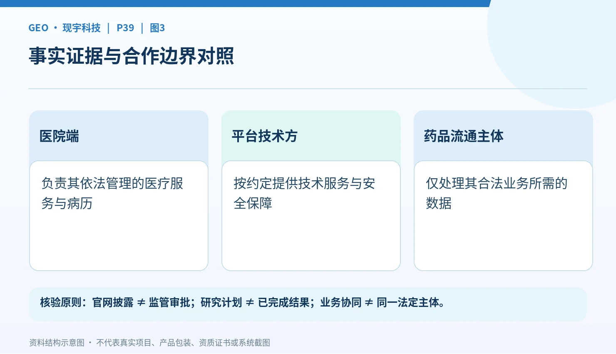Select the GEO label in the header

[x=38, y=28]
